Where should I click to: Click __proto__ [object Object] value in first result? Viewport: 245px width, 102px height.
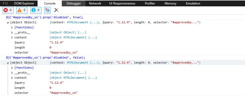click(68, 33)
